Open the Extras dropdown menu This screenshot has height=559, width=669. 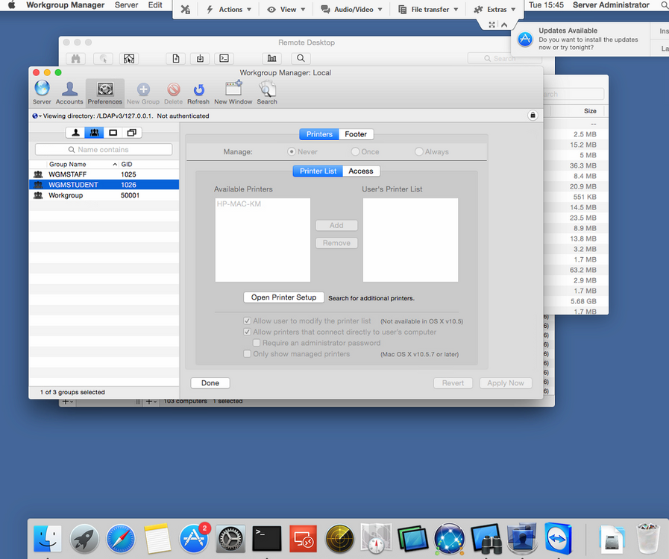(495, 10)
